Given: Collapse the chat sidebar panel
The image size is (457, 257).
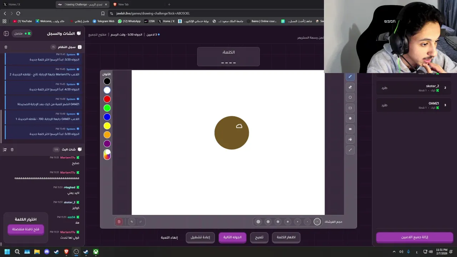Looking at the screenshot, I should [x=6, y=34].
